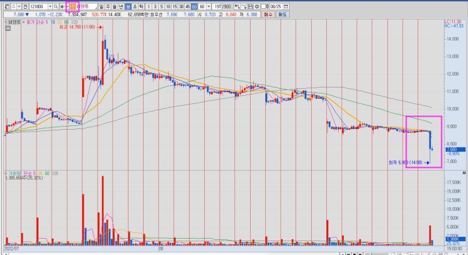Screen dimensions: 468x255
Task: Switch to the 15-minute interval button
Action: pos(174,6)
